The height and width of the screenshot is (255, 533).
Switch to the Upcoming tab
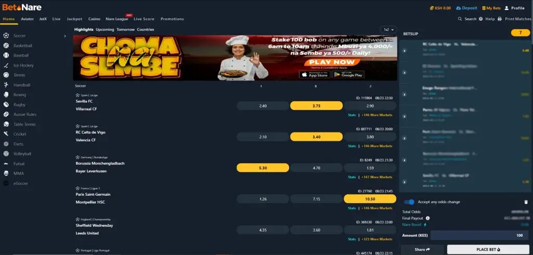105,30
